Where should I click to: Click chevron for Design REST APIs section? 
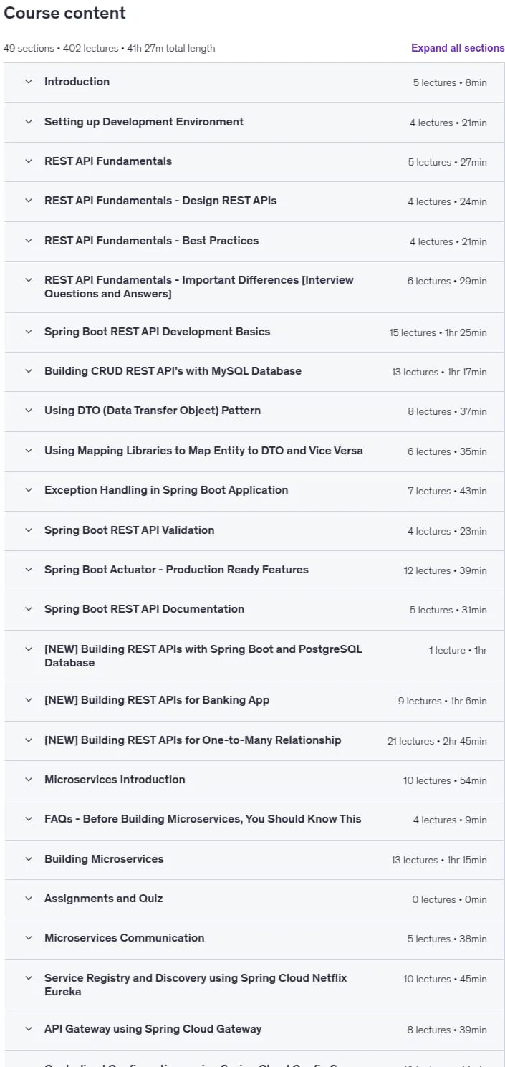point(29,201)
